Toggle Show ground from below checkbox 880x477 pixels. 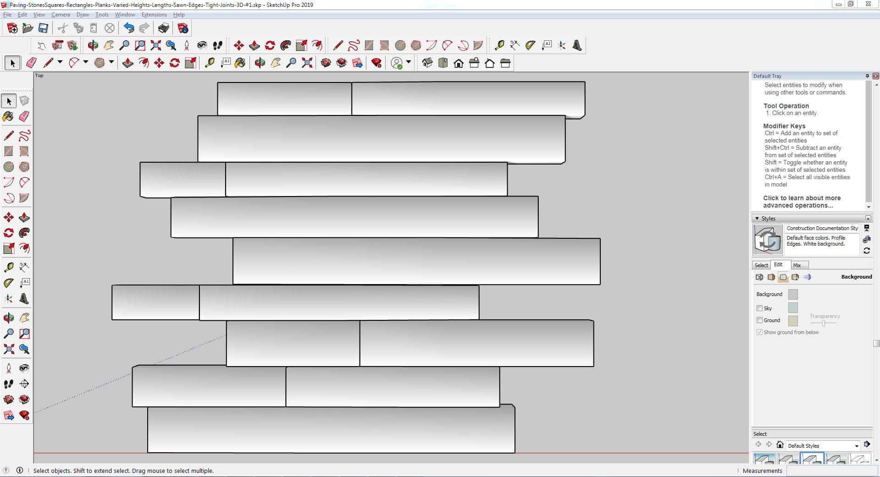(x=759, y=332)
